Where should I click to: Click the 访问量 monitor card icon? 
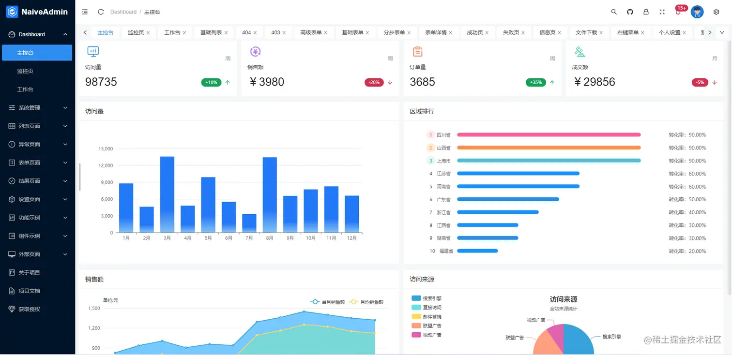[x=93, y=51]
